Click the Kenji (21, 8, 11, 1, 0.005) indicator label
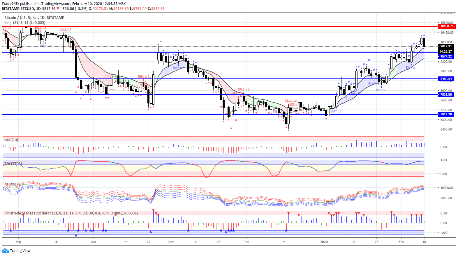458x256 pixels. (x=25, y=23)
